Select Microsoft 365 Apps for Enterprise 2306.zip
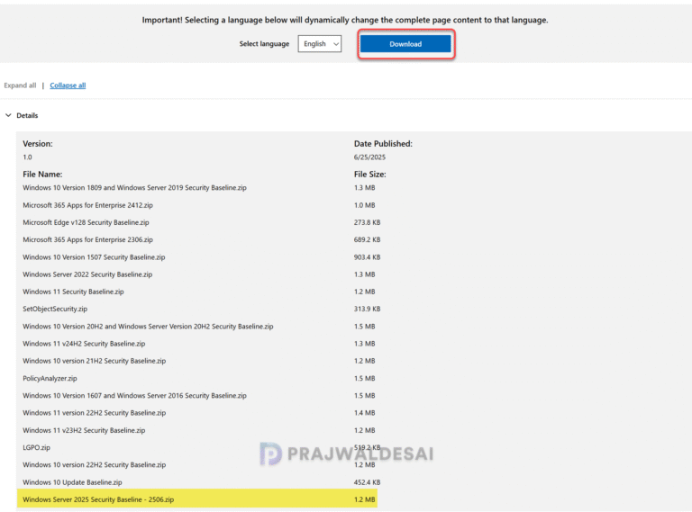The width and height of the screenshot is (692, 512). click(87, 239)
